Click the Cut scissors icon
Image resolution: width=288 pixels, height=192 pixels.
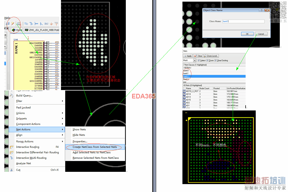coord(11,170)
